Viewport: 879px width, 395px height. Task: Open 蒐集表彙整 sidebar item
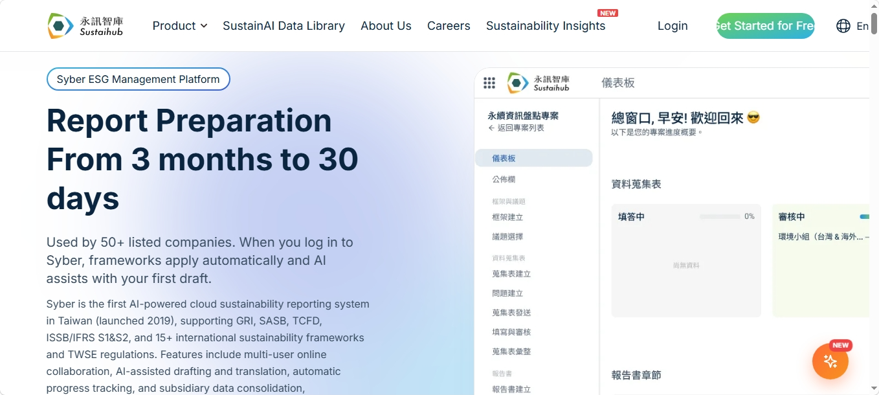click(511, 352)
